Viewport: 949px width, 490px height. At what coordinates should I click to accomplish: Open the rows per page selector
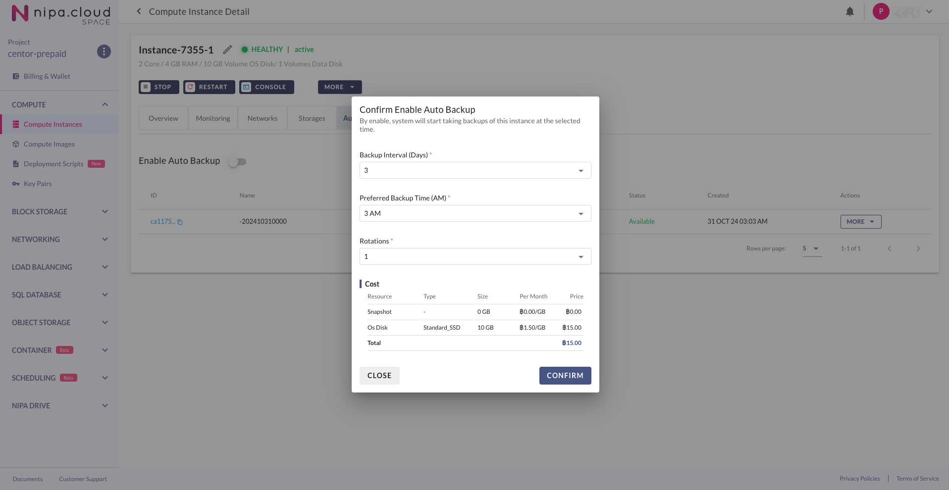pyautogui.click(x=811, y=248)
